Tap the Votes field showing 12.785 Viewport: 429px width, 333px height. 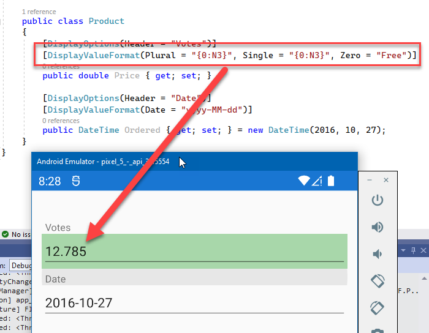click(194, 252)
